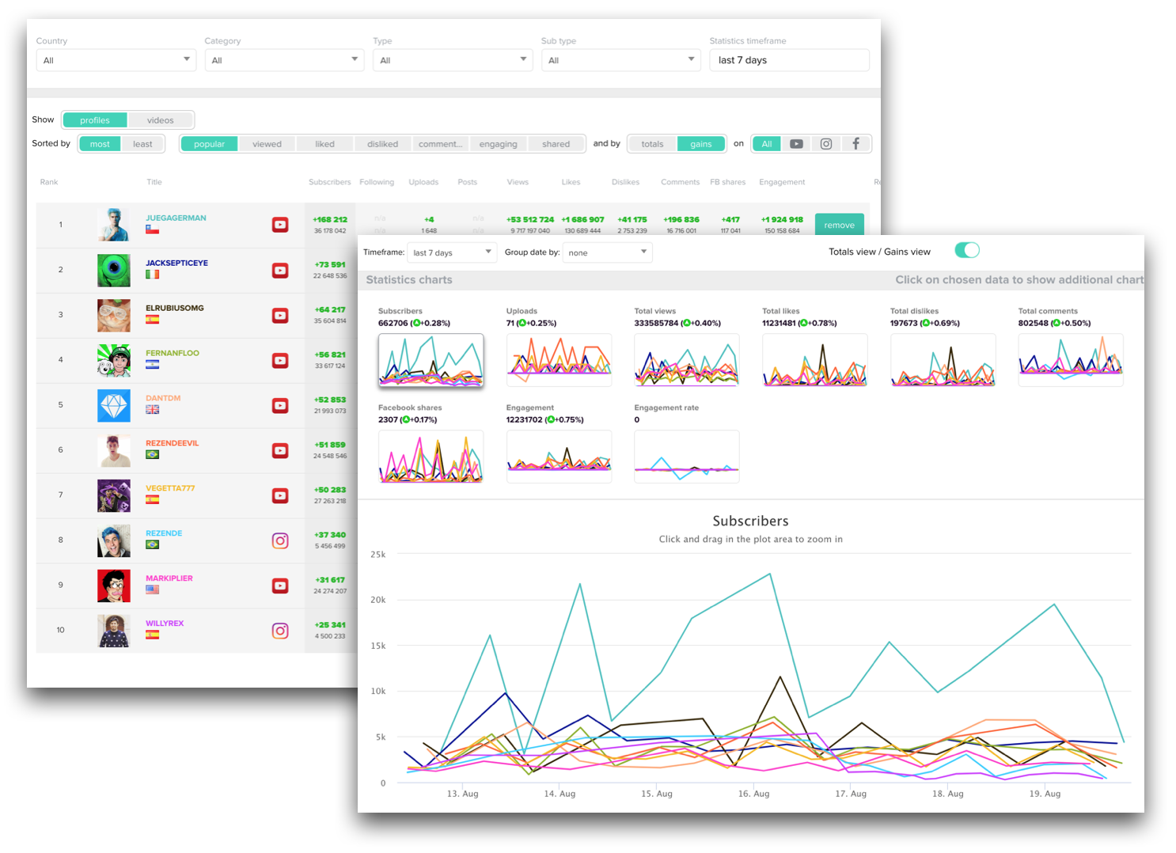
Task: Filter by Instagram platform icon
Action: pyautogui.click(x=825, y=144)
